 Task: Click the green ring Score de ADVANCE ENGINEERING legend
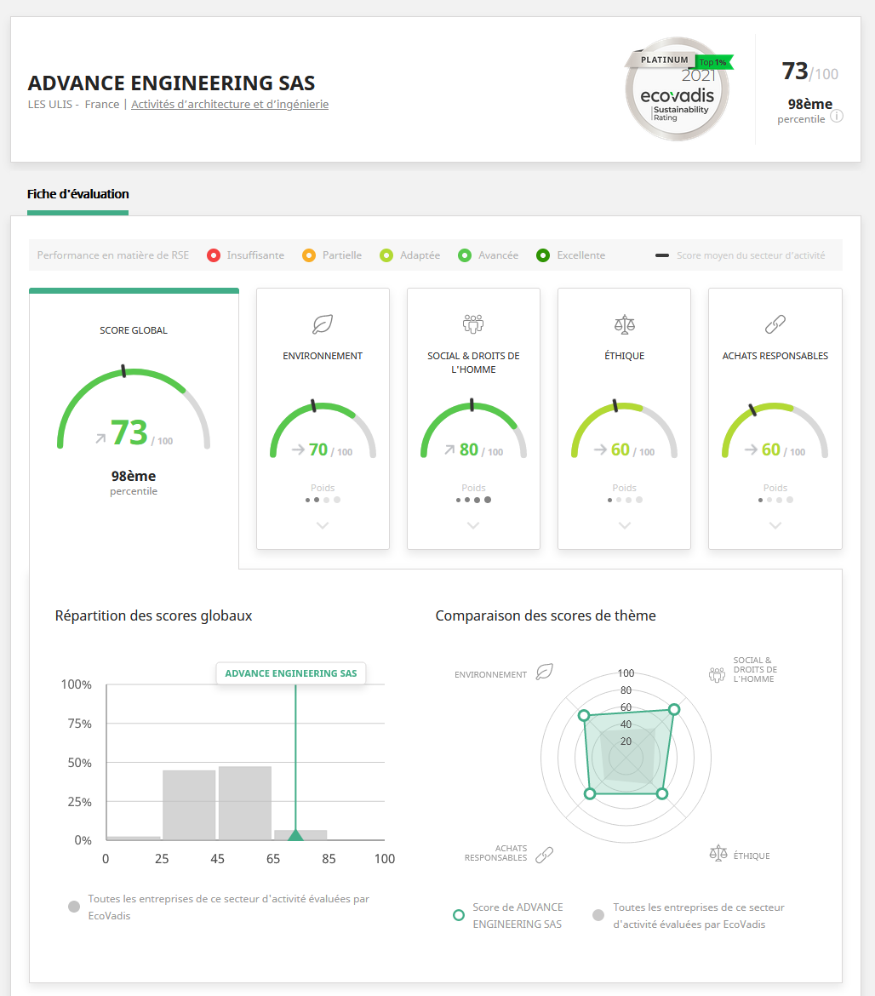[x=459, y=915]
